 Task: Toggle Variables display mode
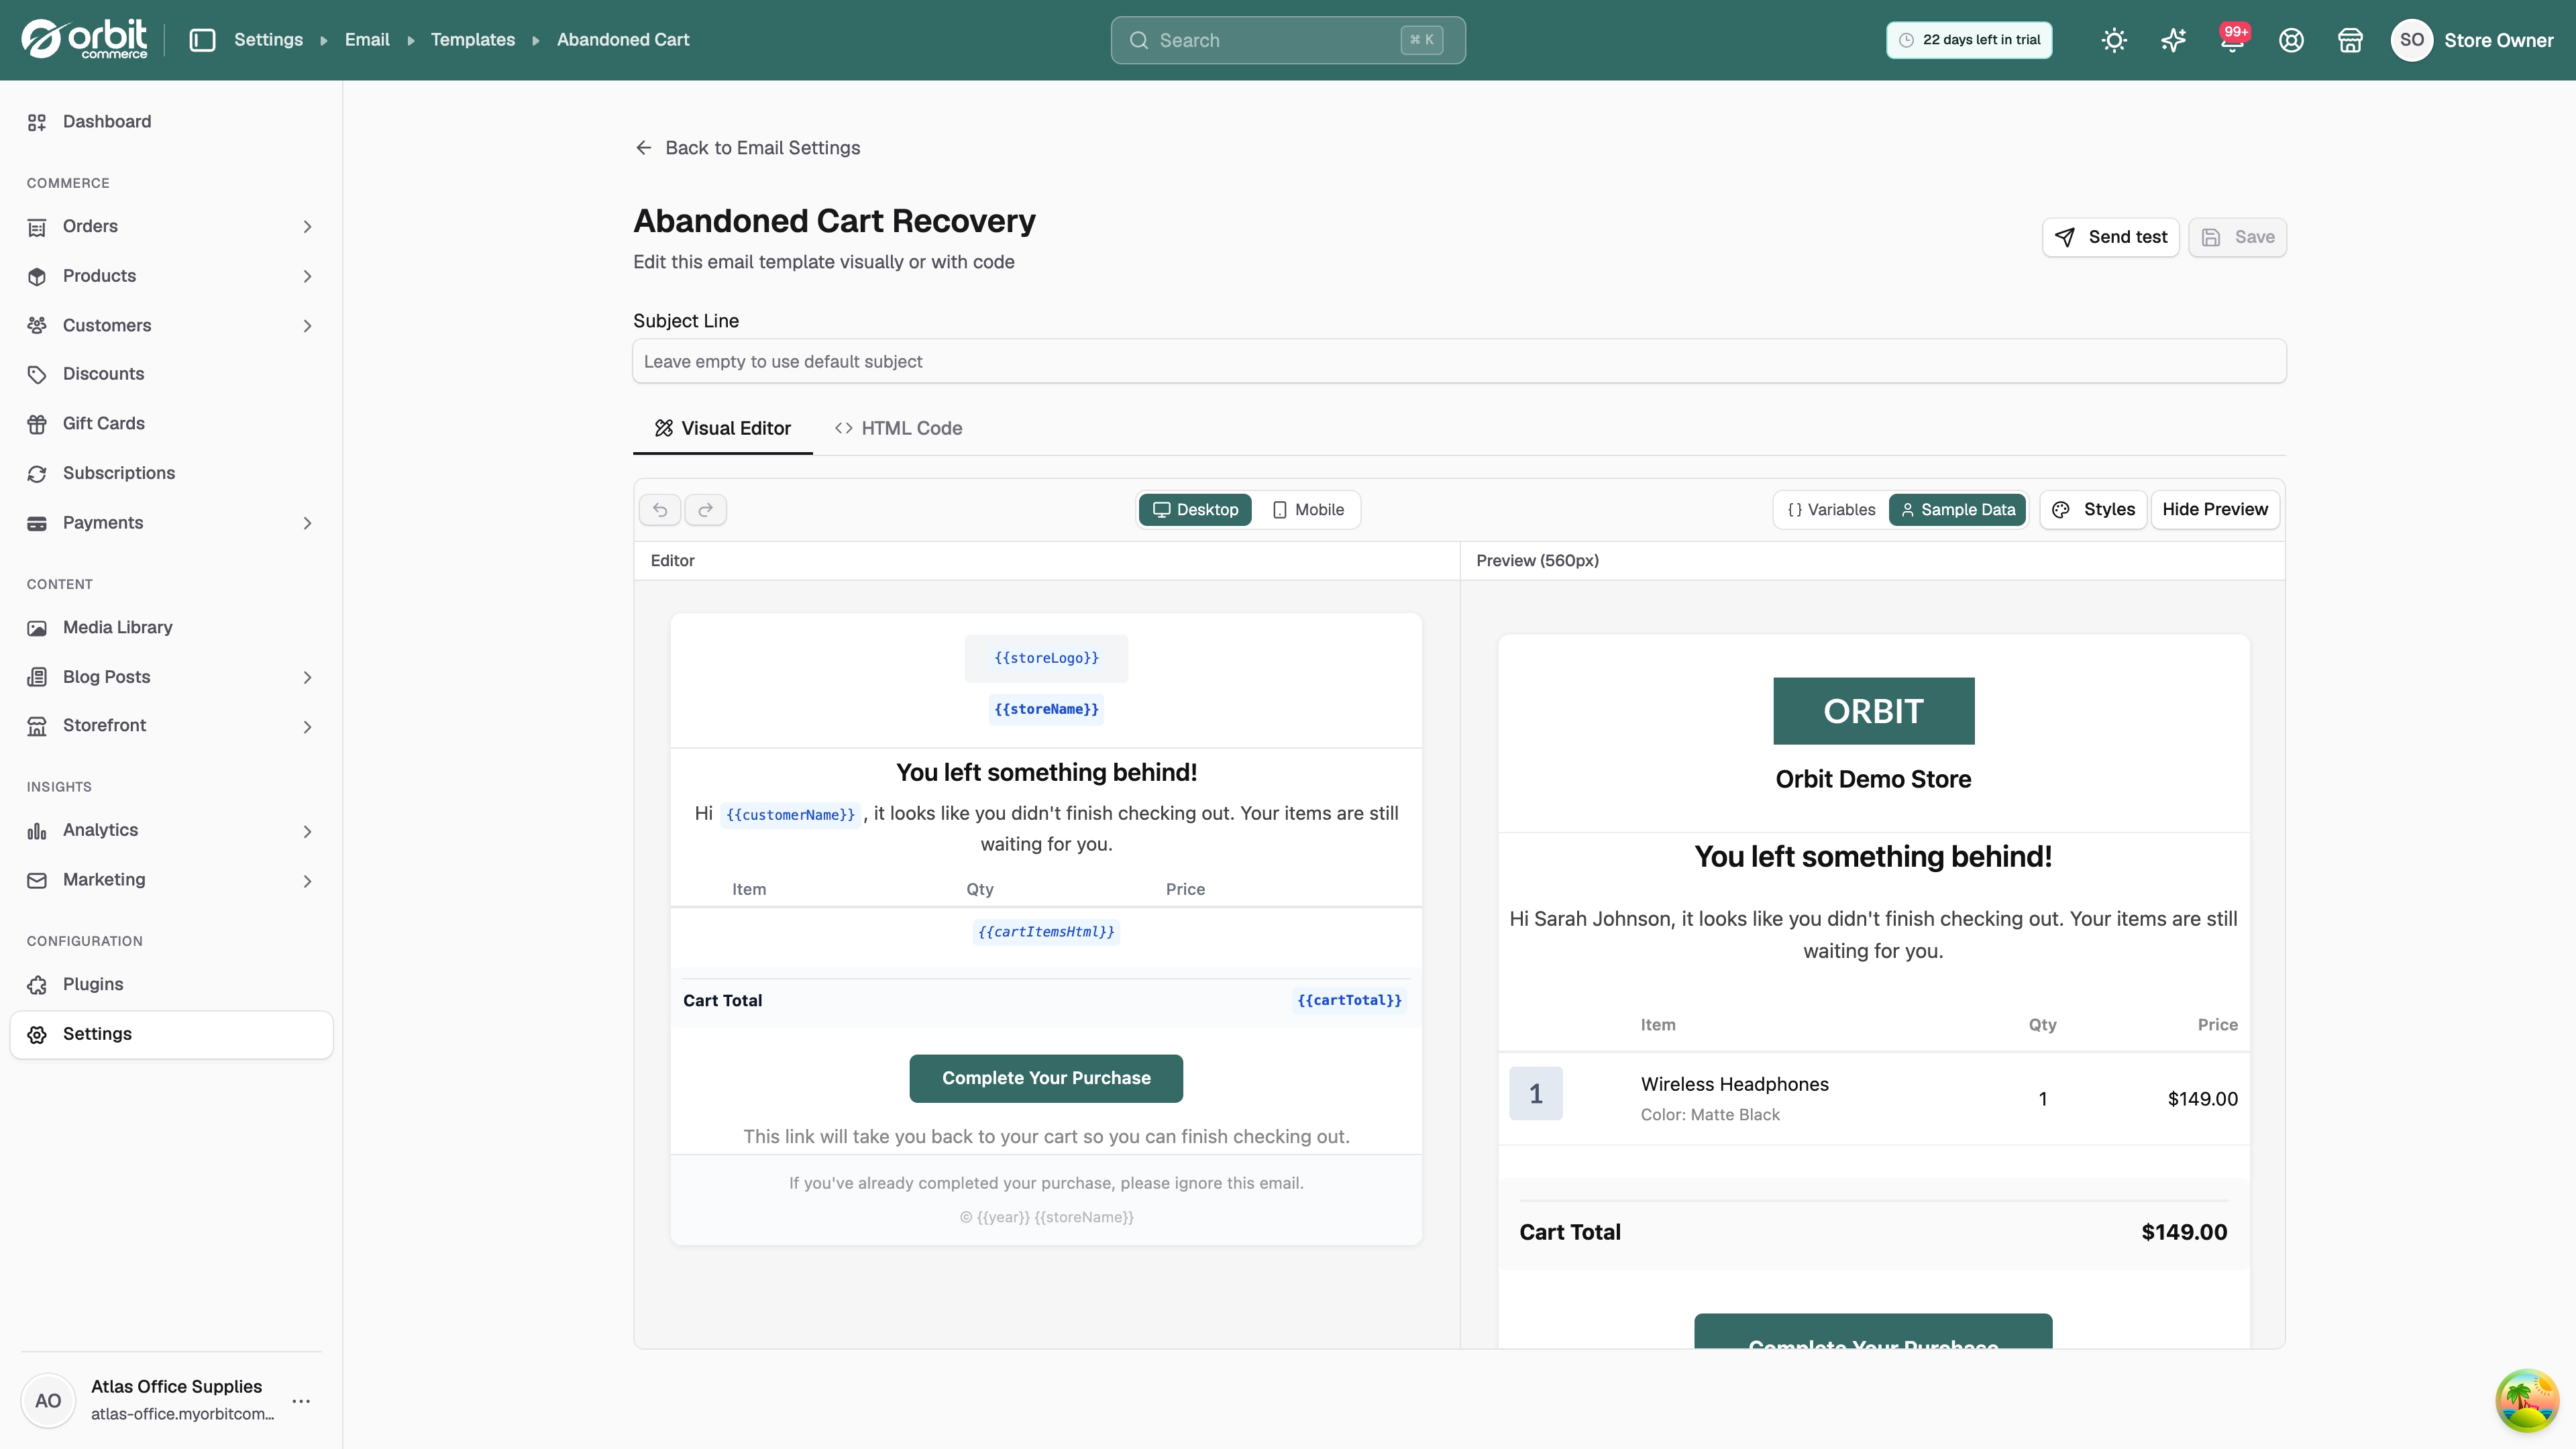(1831, 510)
